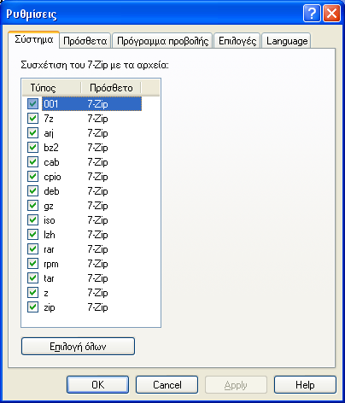Close the Ρυθμίσεις dialog
The image size is (345, 403).
click(x=331, y=13)
